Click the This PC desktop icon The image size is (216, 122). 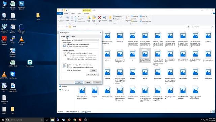(x=4, y=4)
